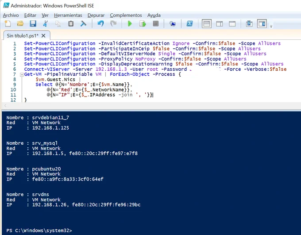Screen dimensions: 301x235
Task: Open the Editar menu
Action: point(30,15)
